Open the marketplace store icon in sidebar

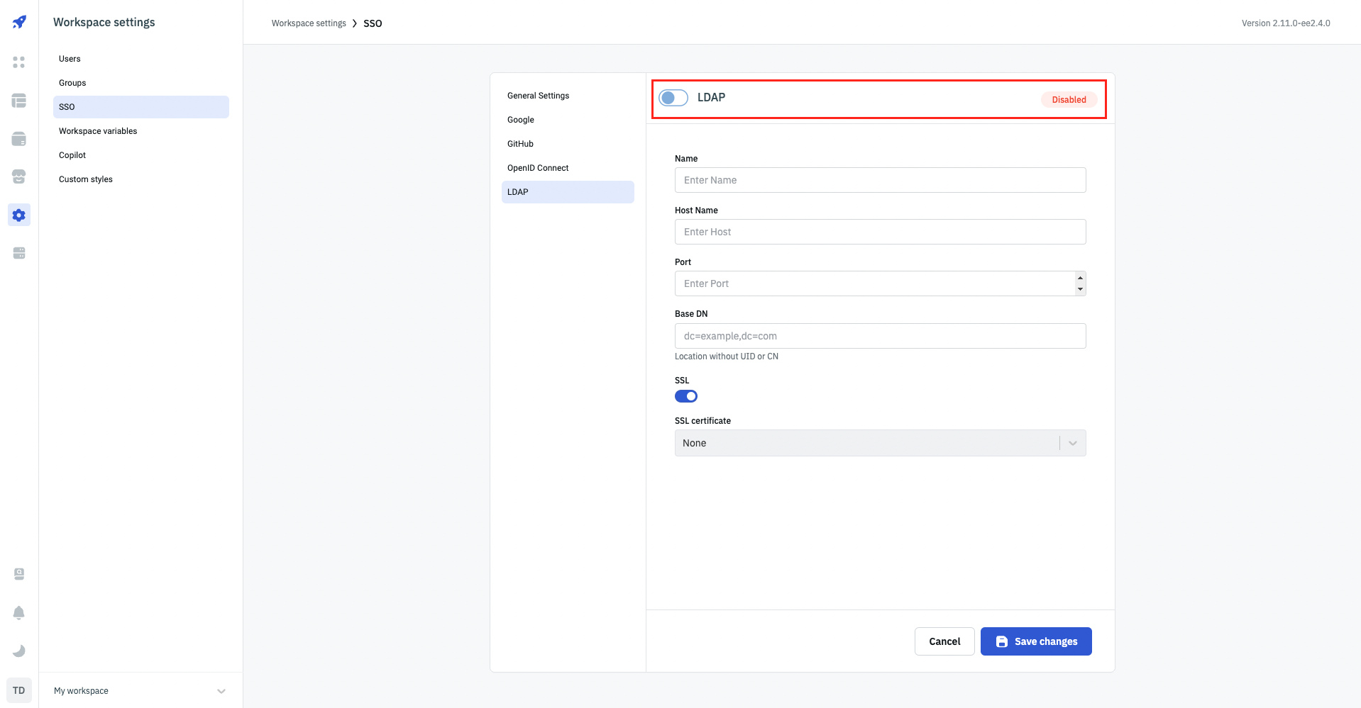(19, 176)
